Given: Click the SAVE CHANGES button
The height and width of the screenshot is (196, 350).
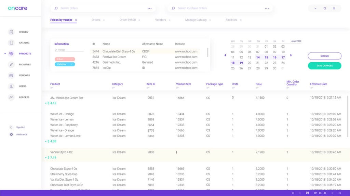Looking at the screenshot, I should click(x=325, y=65).
